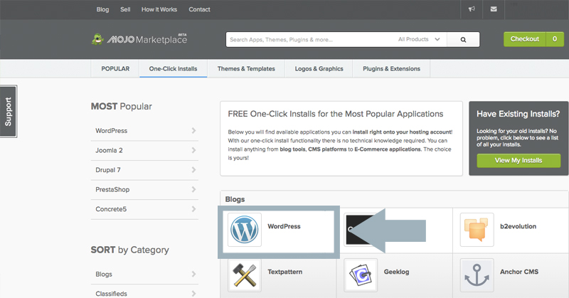Click the Geeklog name link

point(396,272)
